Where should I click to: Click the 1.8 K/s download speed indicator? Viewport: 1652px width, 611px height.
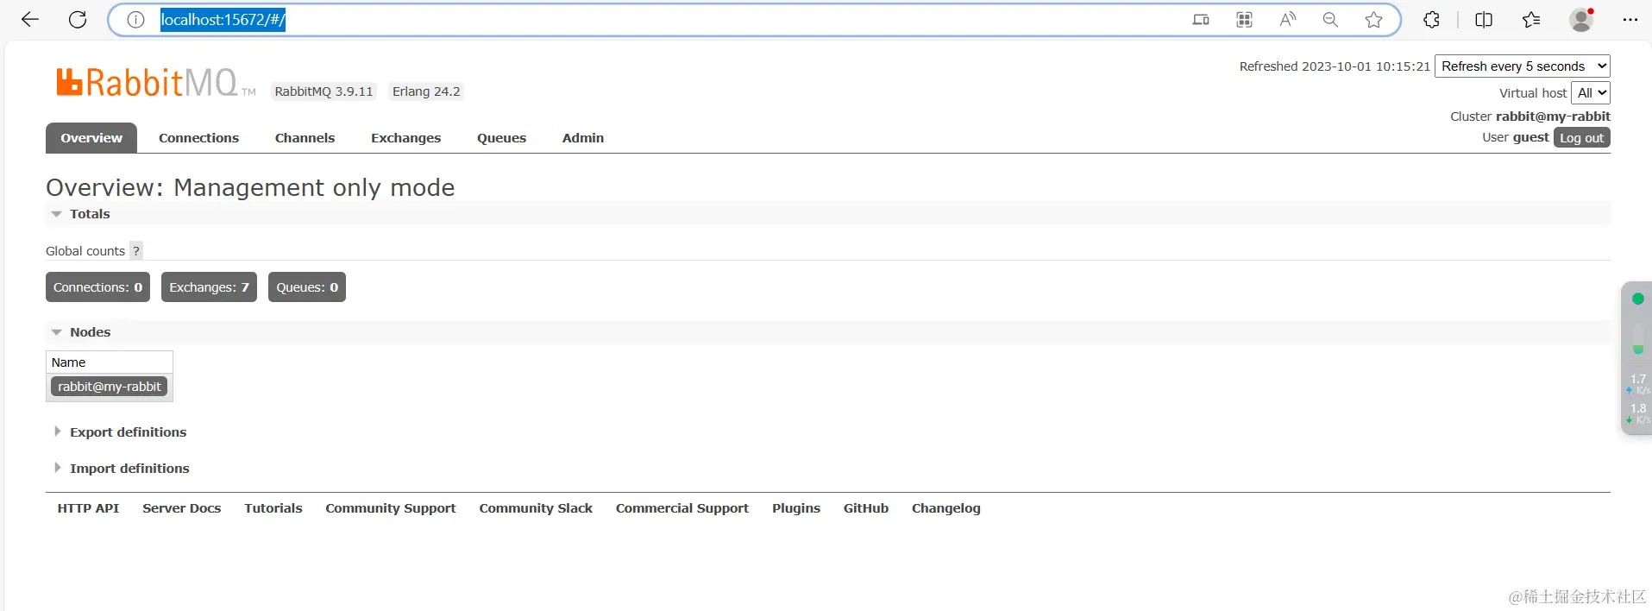(1637, 413)
